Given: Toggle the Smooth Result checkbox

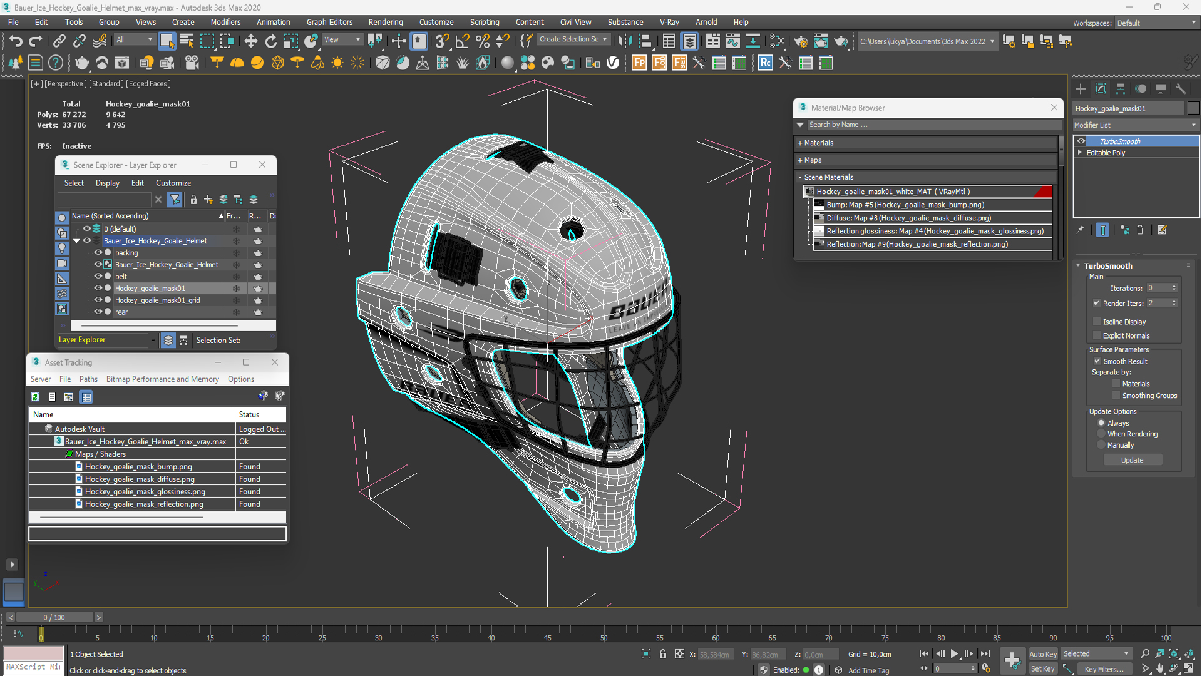Looking at the screenshot, I should click(1097, 361).
